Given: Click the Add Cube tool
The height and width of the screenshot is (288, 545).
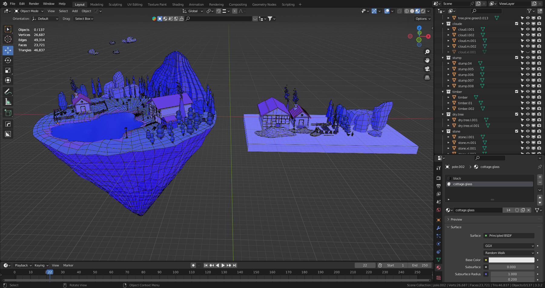Looking at the screenshot, I should 8,113.
